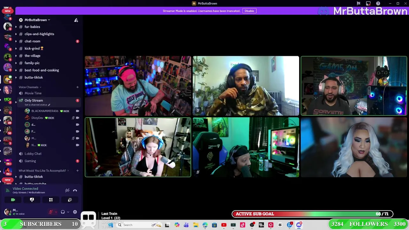Open microphone input options arrow
The width and height of the screenshot is (409, 230).
tap(56, 212)
